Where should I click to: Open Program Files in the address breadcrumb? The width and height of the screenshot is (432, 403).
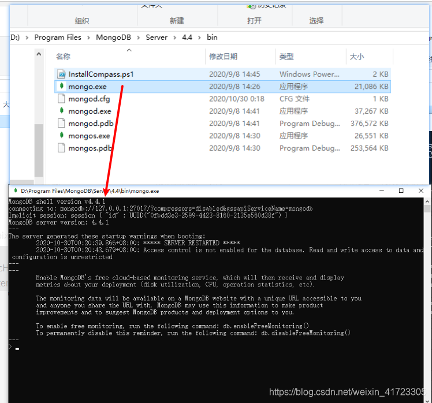pos(58,38)
